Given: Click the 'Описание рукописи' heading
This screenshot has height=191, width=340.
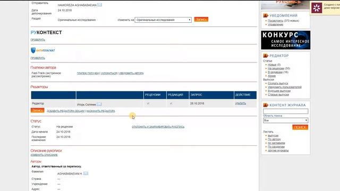Looking at the screenshot, I should click(x=46, y=151).
